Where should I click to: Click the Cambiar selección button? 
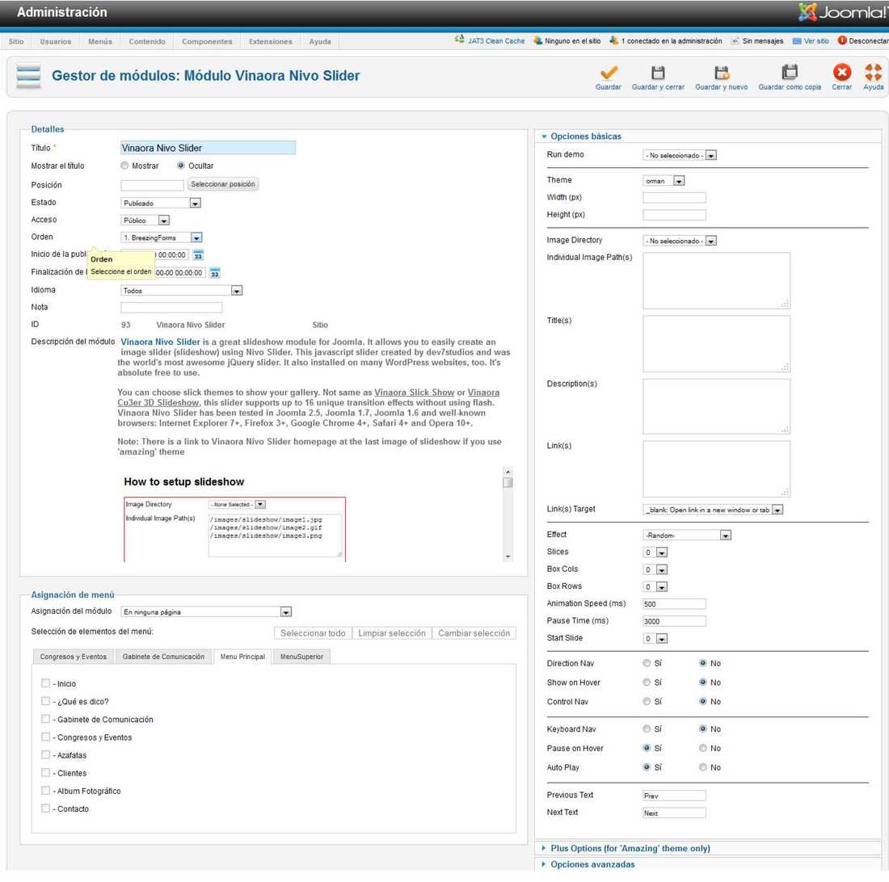click(474, 634)
